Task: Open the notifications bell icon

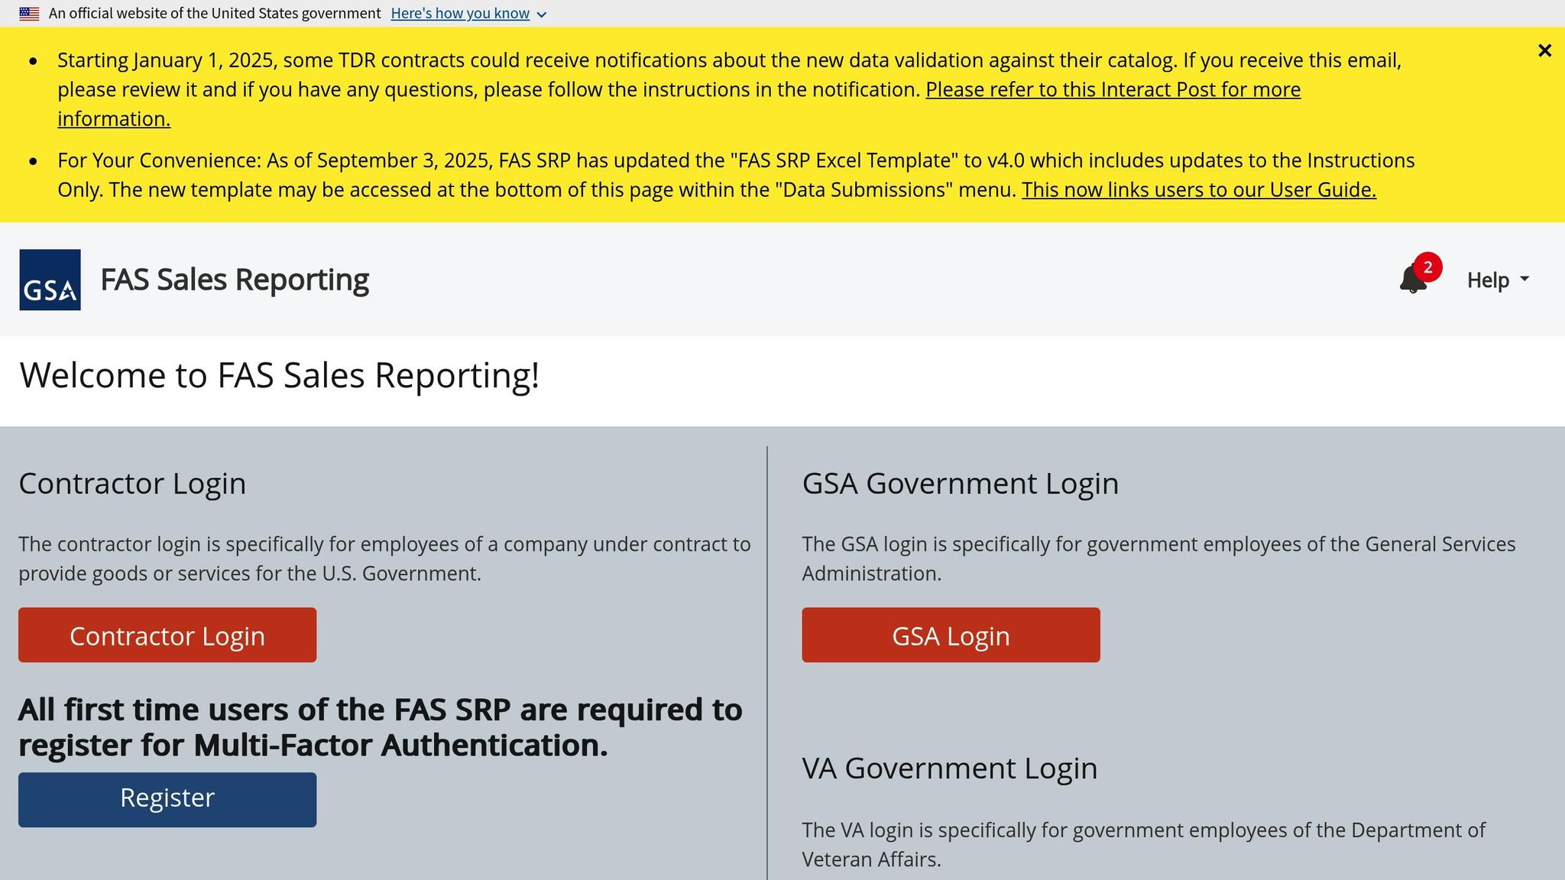Action: tap(1411, 281)
